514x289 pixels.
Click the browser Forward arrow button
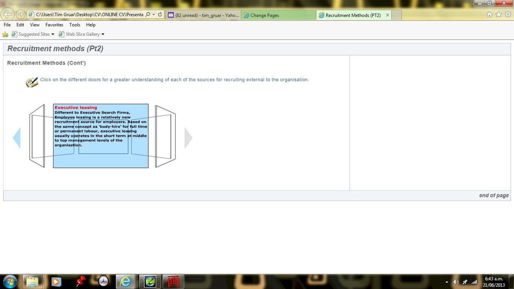click(21, 15)
